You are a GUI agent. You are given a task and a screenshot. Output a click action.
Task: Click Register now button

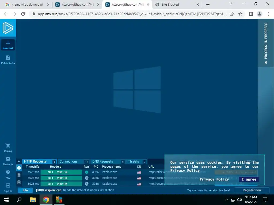click(x=252, y=190)
